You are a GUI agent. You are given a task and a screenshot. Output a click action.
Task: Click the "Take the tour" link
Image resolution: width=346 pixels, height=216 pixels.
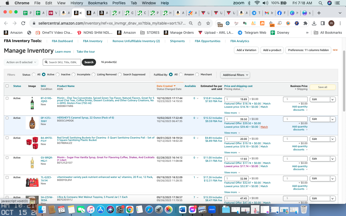86,52
